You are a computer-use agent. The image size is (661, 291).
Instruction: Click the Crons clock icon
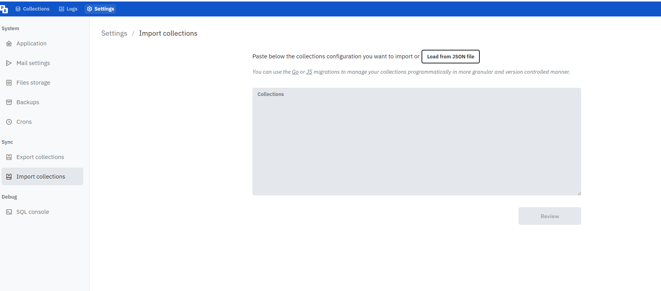(x=9, y=122)
